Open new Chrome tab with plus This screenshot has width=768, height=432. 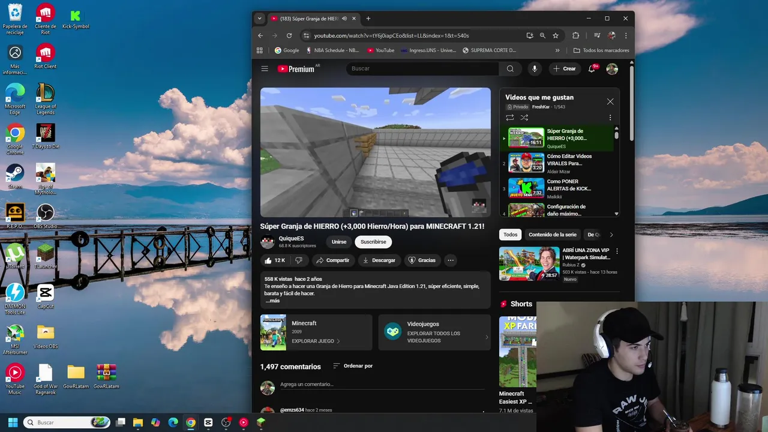368,19
